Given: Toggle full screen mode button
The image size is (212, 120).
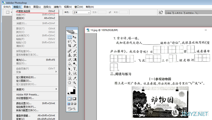Looking at the screenshot, I should click(75, 104).
